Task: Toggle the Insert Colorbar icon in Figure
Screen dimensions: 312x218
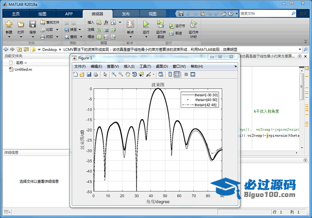Action: pos(170,75)
